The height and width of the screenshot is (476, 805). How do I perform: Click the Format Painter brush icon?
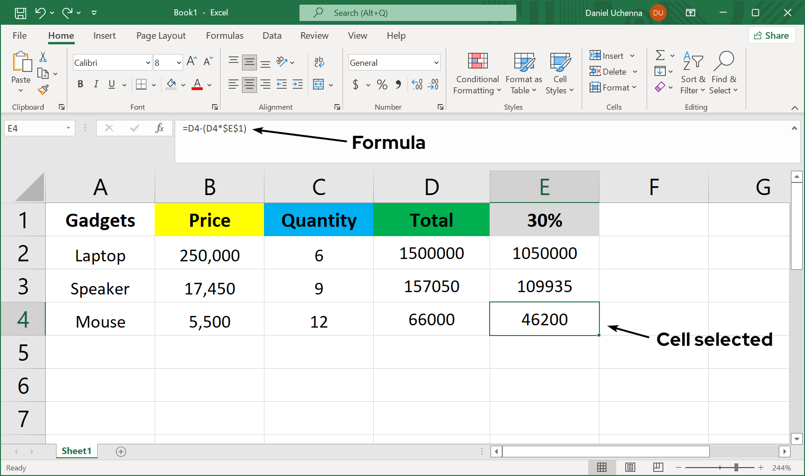[x=43, y=90]
